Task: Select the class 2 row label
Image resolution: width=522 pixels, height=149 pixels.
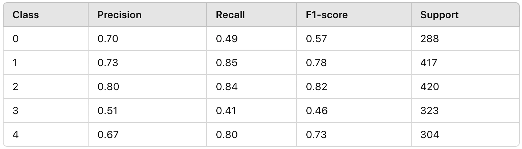Action: pos(15,86)
